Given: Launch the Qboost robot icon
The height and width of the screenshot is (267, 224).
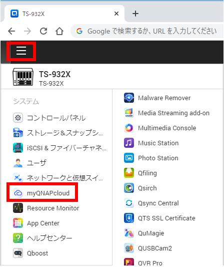Looking at the screenshot, I should [x=18, y=253].
